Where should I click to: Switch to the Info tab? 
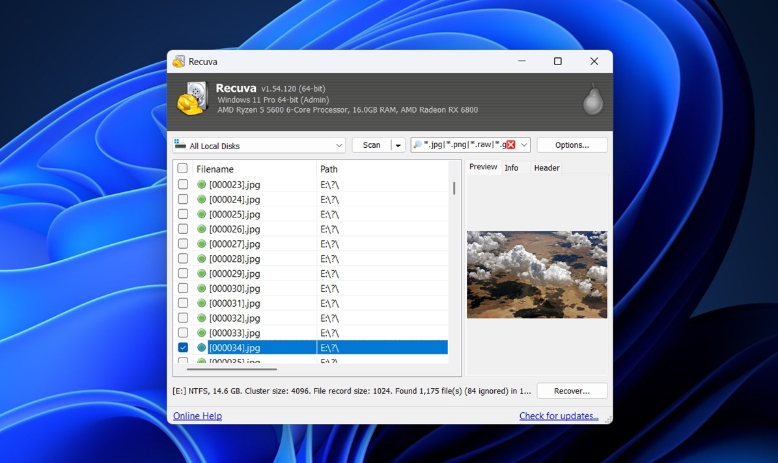[512, 168]
